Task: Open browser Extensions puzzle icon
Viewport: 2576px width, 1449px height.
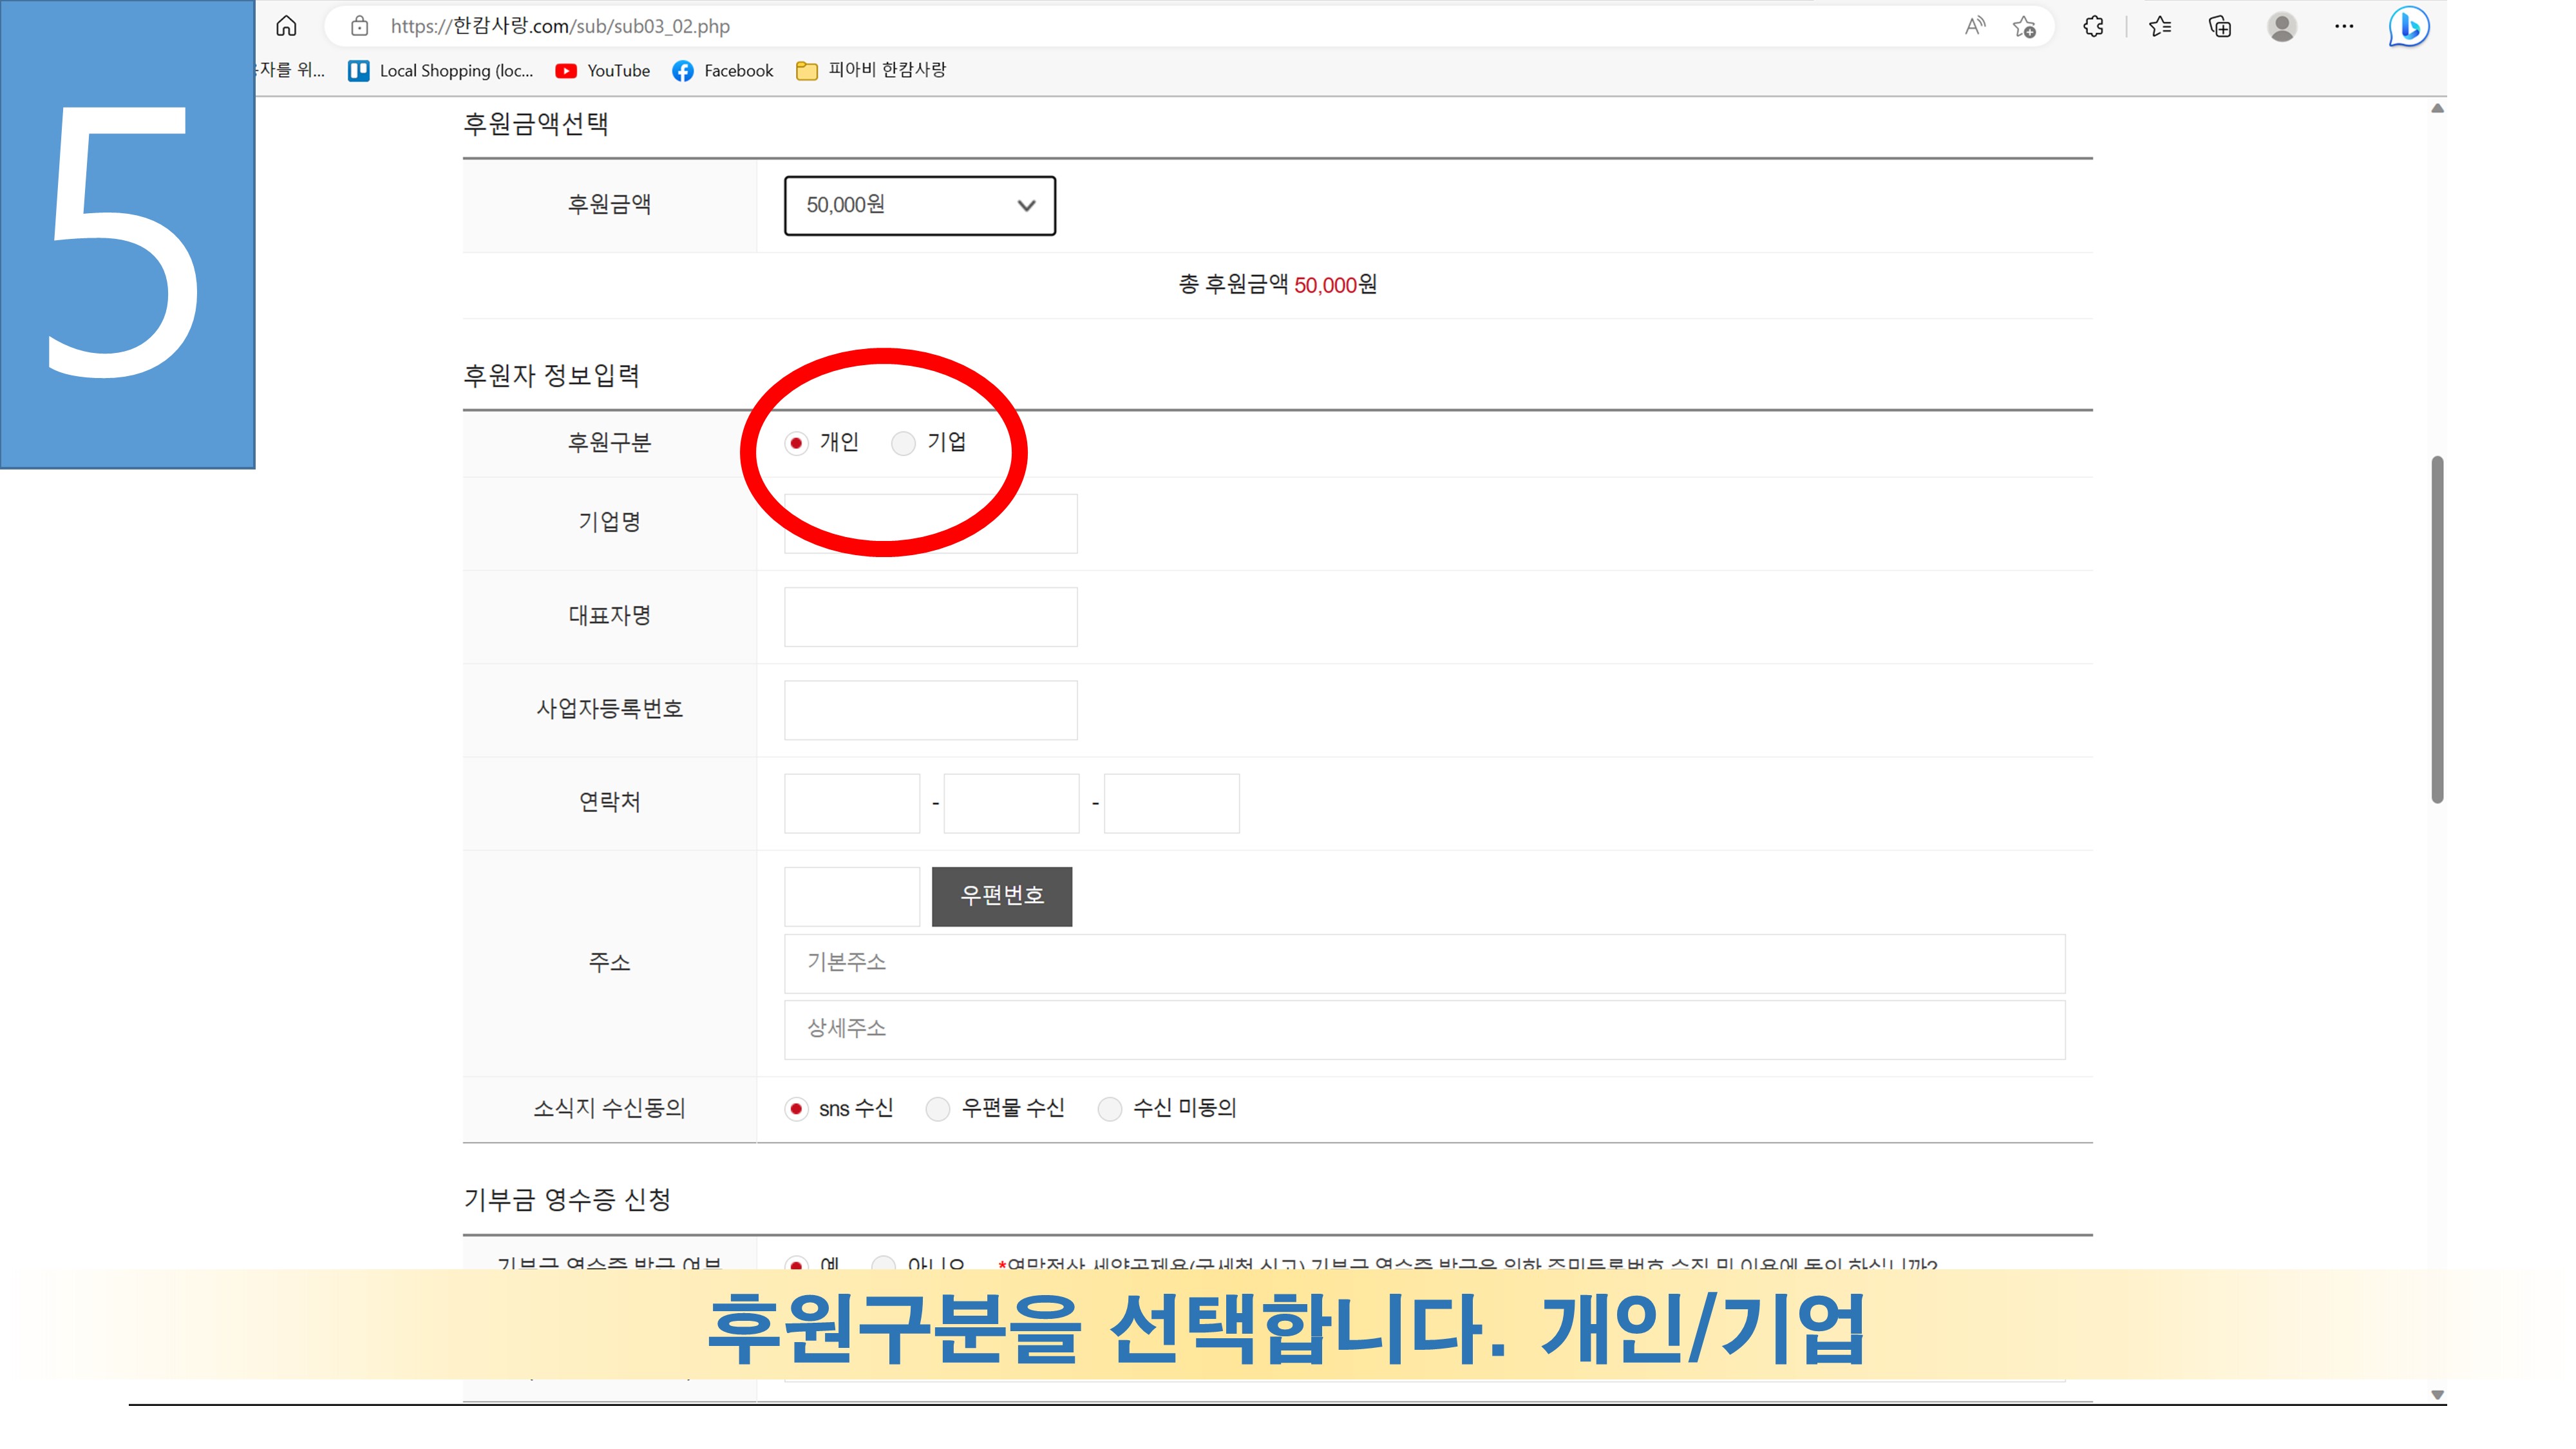Action: 2093,26
